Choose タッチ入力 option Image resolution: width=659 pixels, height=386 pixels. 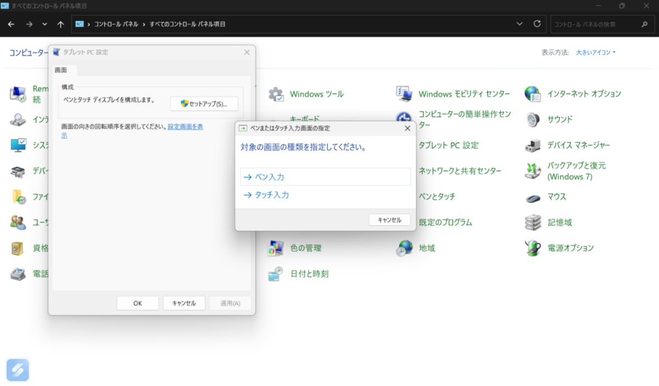point(326,195)
